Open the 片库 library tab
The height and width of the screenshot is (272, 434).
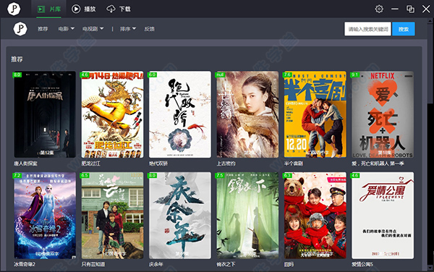coord(49,9)
